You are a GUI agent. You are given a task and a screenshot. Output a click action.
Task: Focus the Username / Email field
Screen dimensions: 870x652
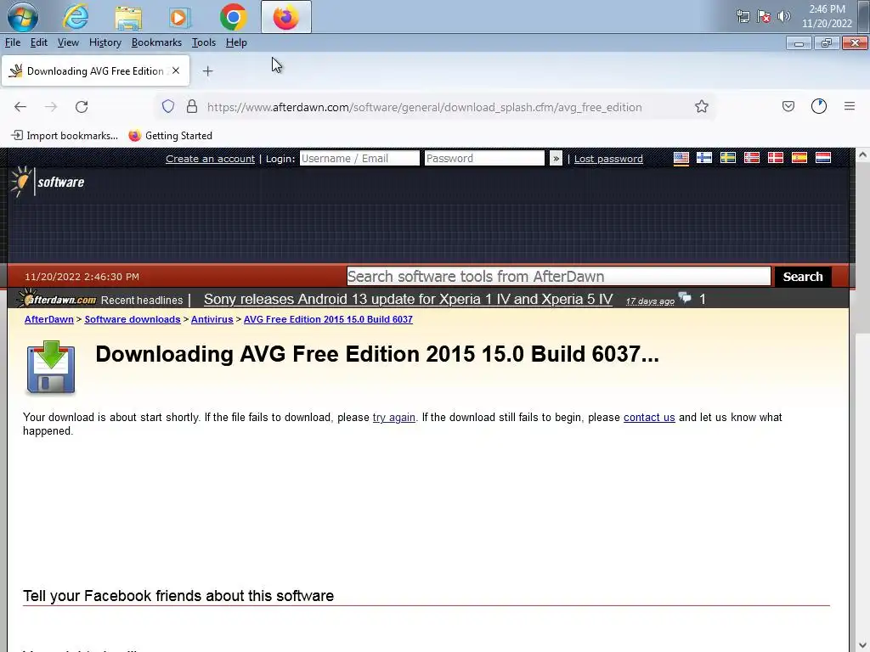click(x=359, y=159)
